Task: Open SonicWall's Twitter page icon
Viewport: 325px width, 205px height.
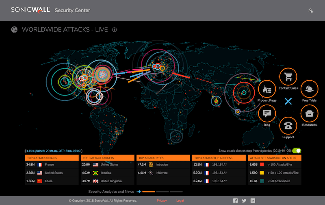Action: pos(244,201)
